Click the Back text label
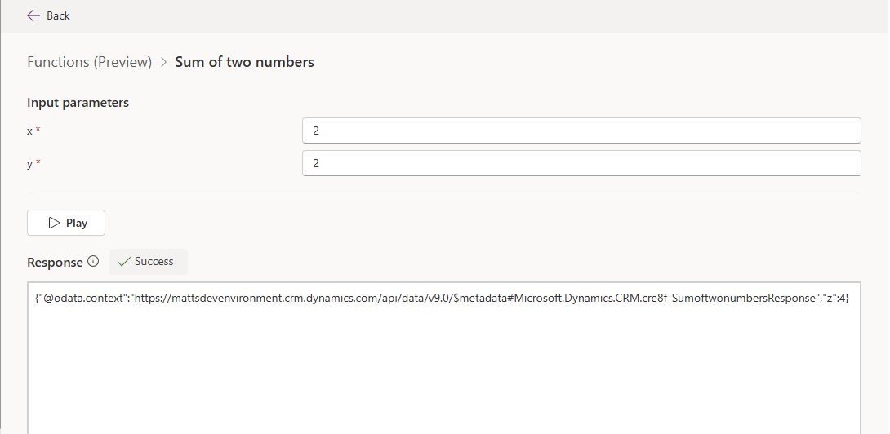 pyautogui.click(x=58, y=15)
